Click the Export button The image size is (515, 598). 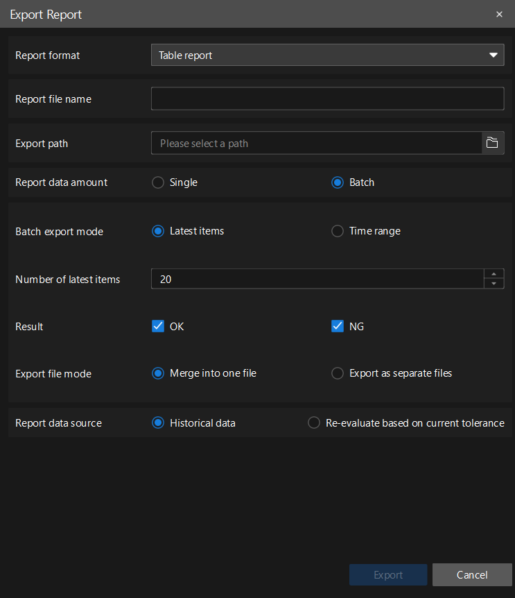[387, 574]
